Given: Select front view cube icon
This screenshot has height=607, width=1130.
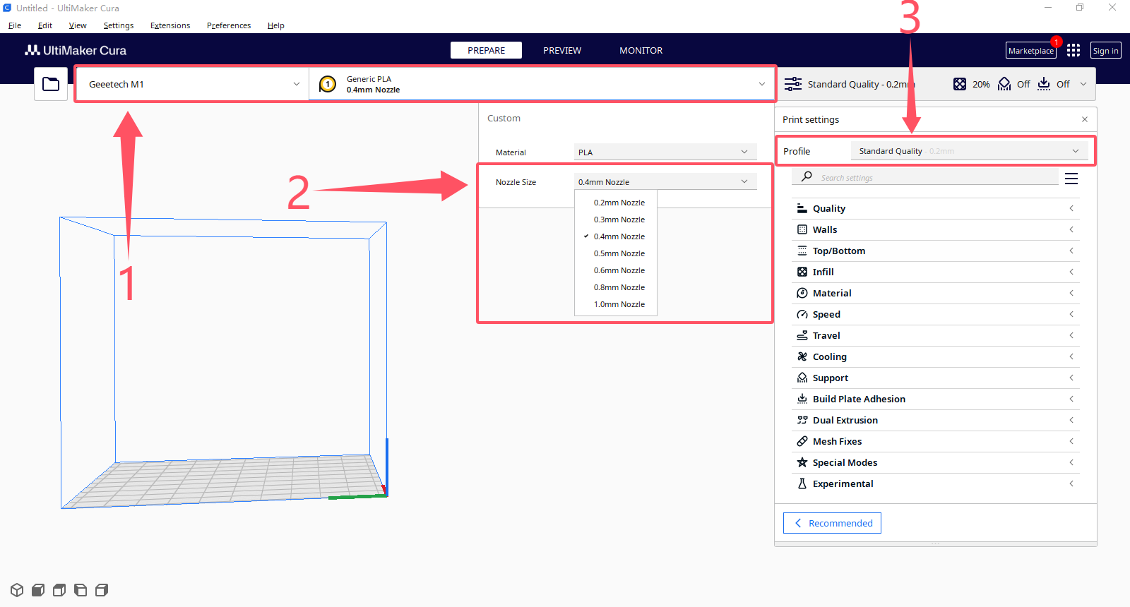Looking at the screenshot, I should (x=38, y=590).
